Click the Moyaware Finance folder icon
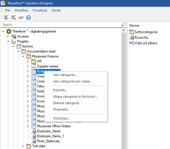 click(x=29, y=56)
